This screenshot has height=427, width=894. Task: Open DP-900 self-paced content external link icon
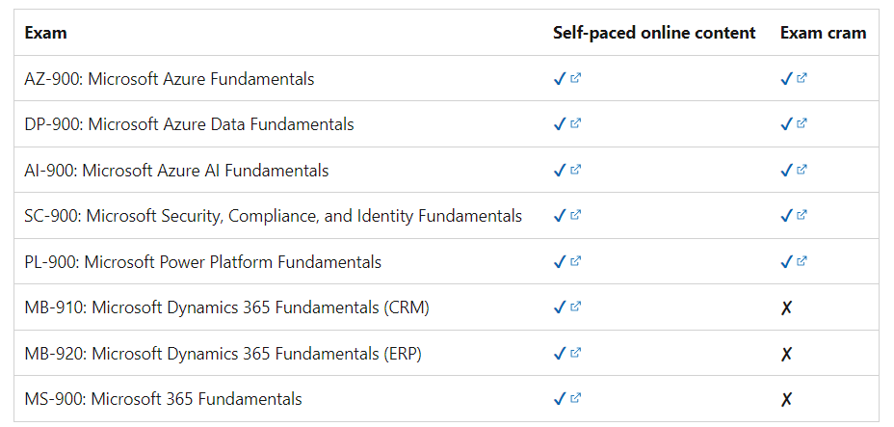(x=576, y=124)
